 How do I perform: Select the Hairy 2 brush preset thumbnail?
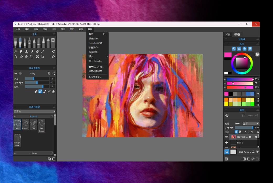pos(25,125)
